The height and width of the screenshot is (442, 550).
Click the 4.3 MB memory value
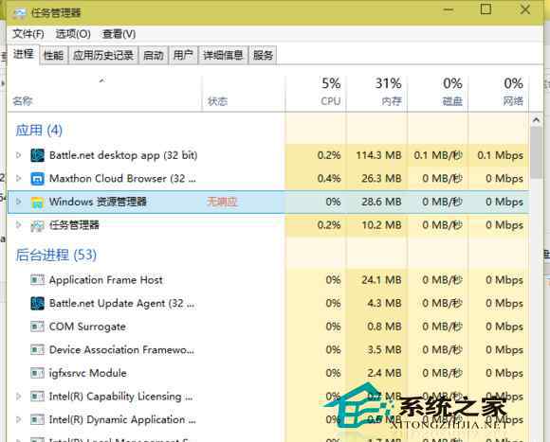click(x=384, y=303)
